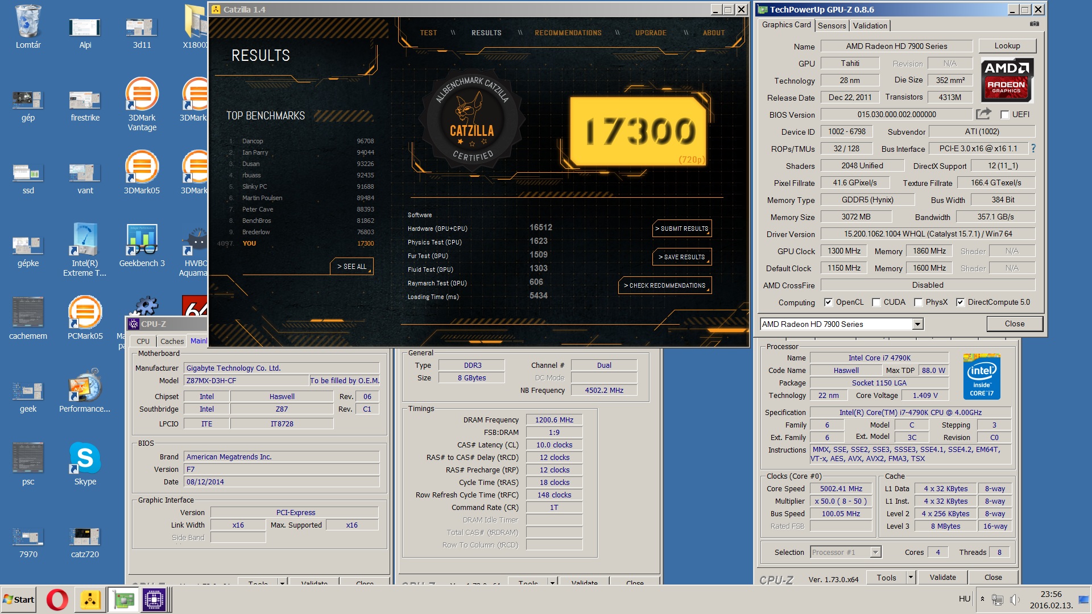Image resolution: width=1092 pixels, height=614 pixels.
Task: Open the Processor #1 selection dropdown
Action: [876, 552]
